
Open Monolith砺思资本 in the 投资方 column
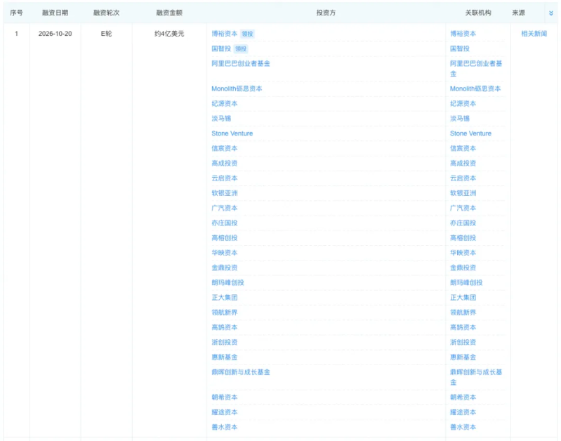237,88
